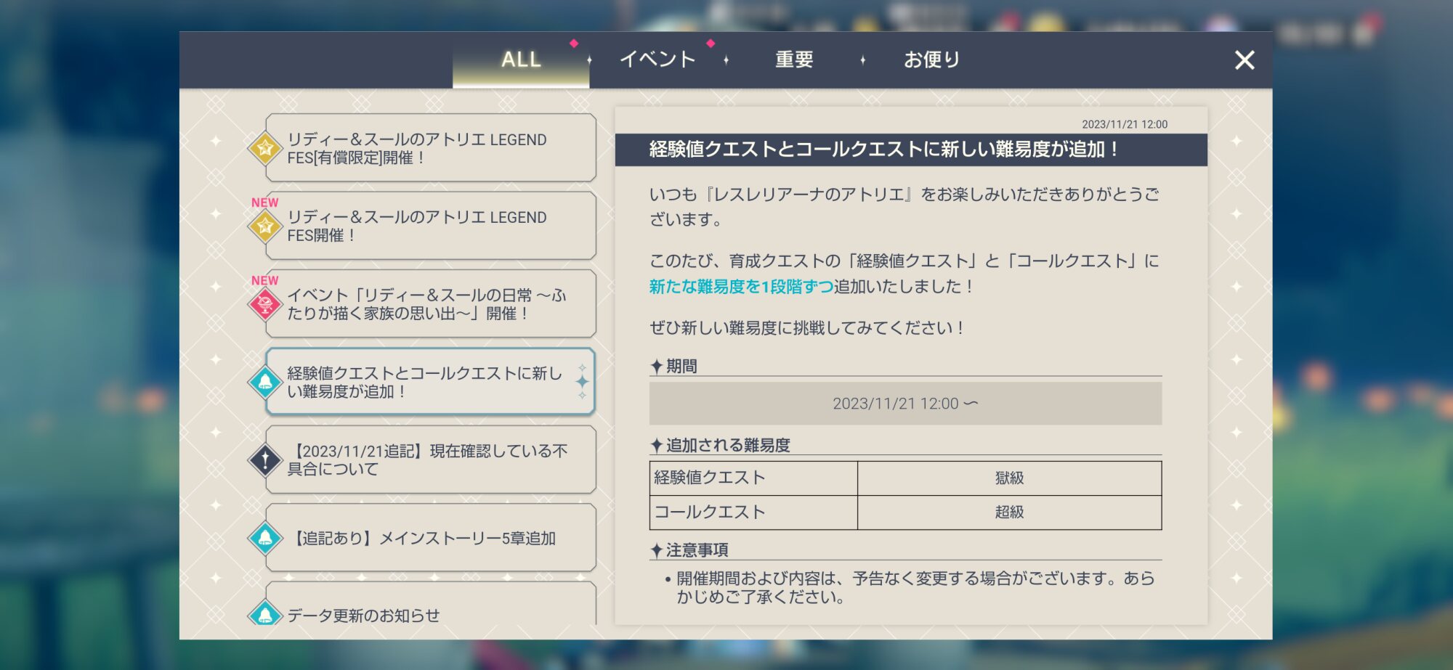Click pink event icon beside リディー&スールの日常

[265, 304]
